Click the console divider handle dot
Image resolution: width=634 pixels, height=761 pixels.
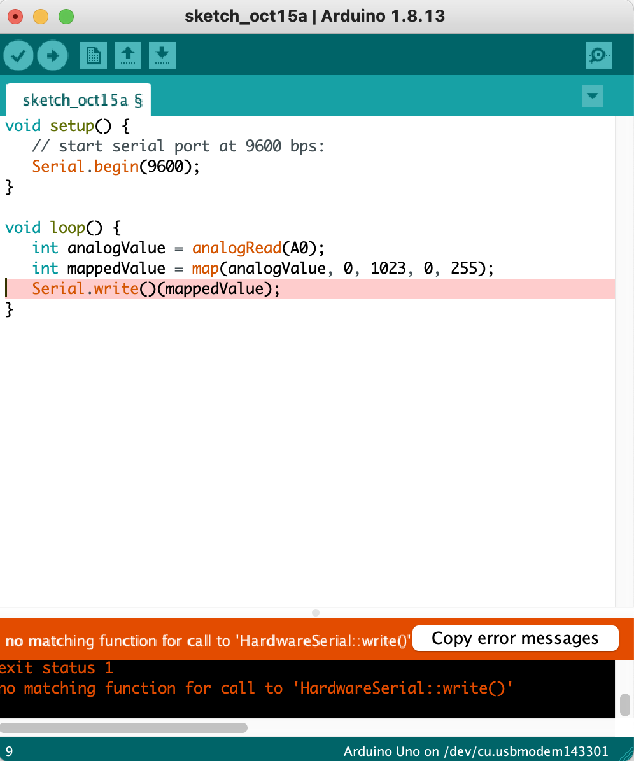[316, 613]
